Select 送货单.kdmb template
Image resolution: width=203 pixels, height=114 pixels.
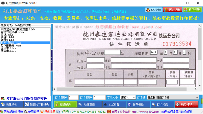25,48
